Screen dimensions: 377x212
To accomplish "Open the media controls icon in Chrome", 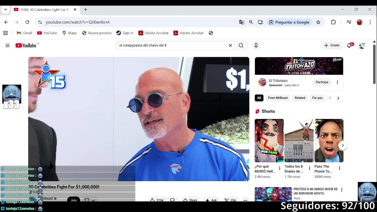I will [x=349, y=22].
